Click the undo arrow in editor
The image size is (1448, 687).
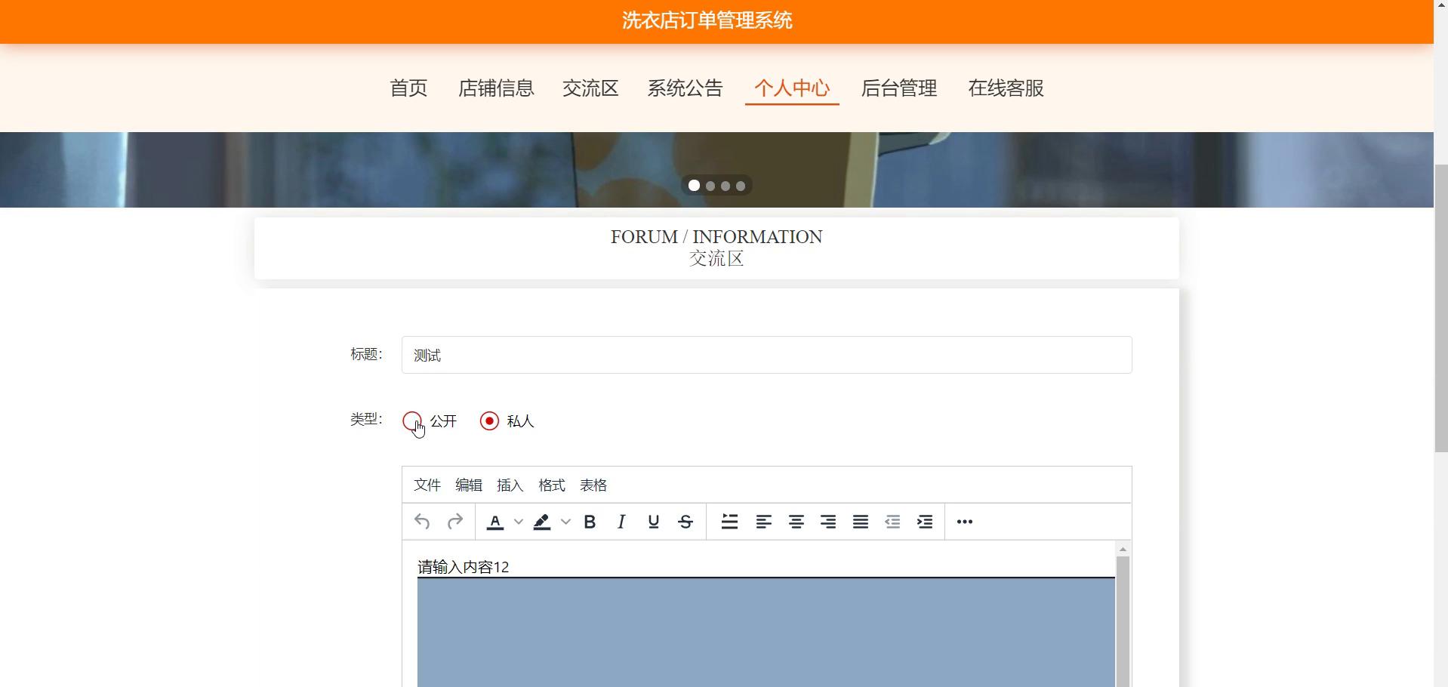(x=422, y=522)
